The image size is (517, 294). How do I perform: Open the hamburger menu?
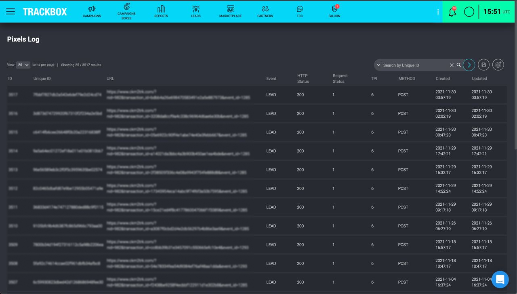pos(11,11)
